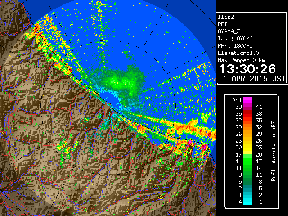Click the 'PPI' scan type text
Viewport: 288px width, 216px height.
(222, 24)
